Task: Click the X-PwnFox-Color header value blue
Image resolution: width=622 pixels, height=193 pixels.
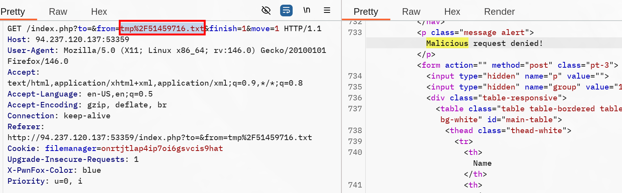Action: pyautogui.click(x=91, y=170)
